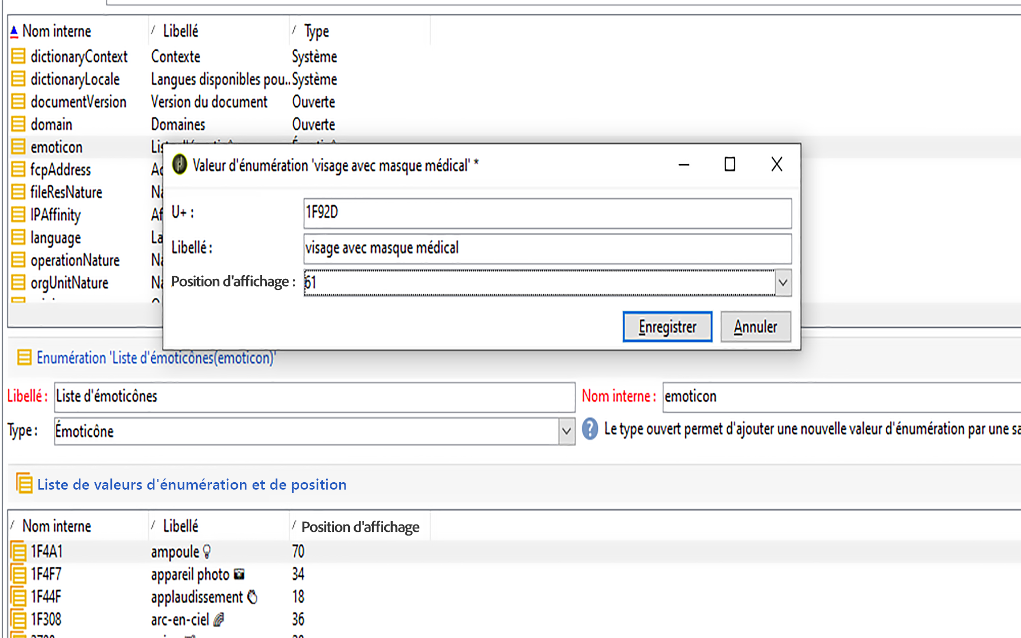Click the 1F44F applaudissement value icon
The image size is (1021, 638).
18,597
